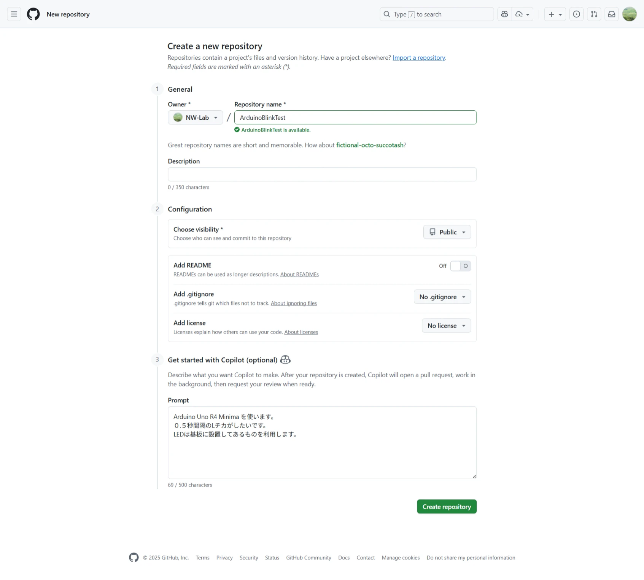Focus the 'Type / to search' box
Screen dimensions: 644x580
coord(437,14)
